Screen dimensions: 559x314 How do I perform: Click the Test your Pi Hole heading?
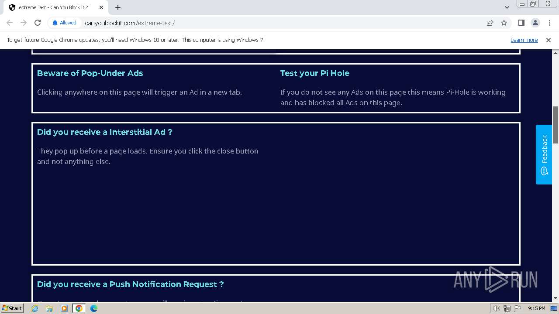[315, 73]
